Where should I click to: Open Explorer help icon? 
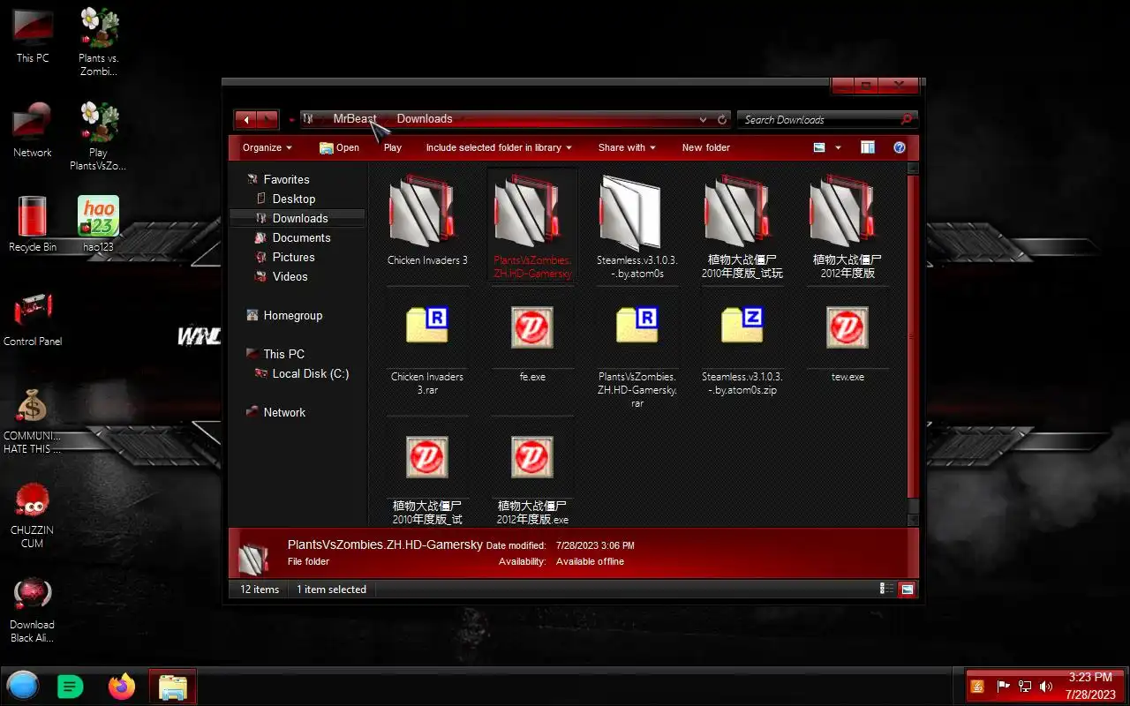[900, 147]
